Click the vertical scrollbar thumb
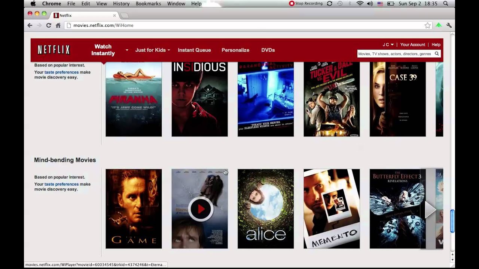This screenshot has height=269, width=479. tap(452, 221)
